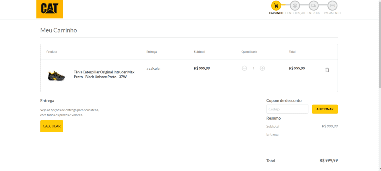Click the Meu Carrinho heading

tap(59, 30)
